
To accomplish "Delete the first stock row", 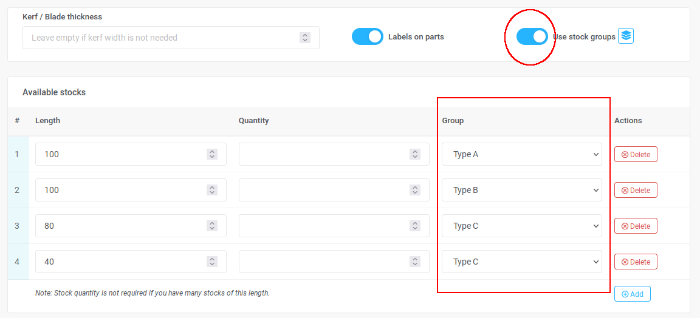I will tap(636, 154).
